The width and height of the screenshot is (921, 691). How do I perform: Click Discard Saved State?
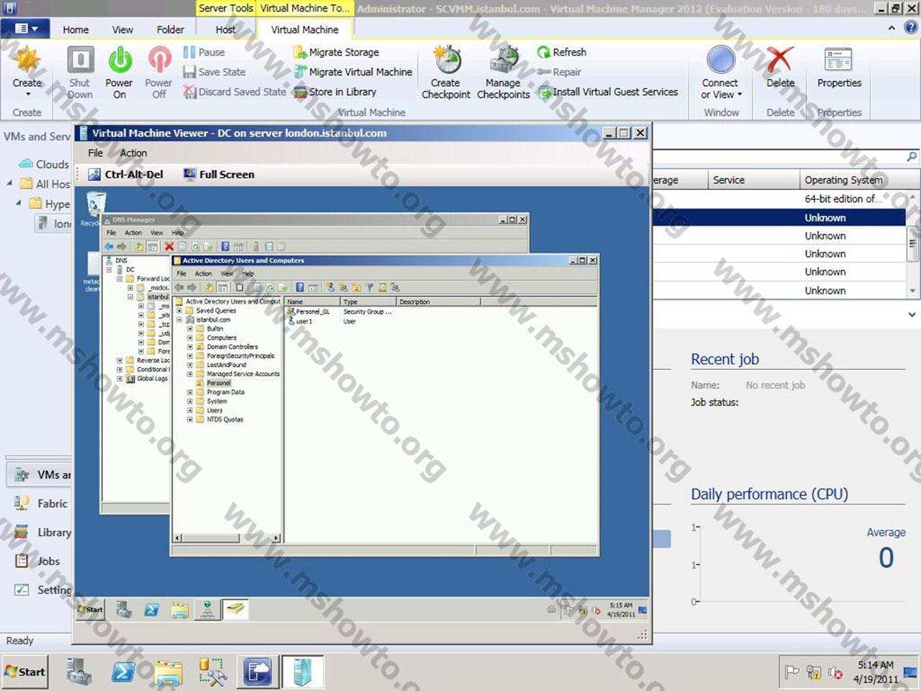point(235,91)
